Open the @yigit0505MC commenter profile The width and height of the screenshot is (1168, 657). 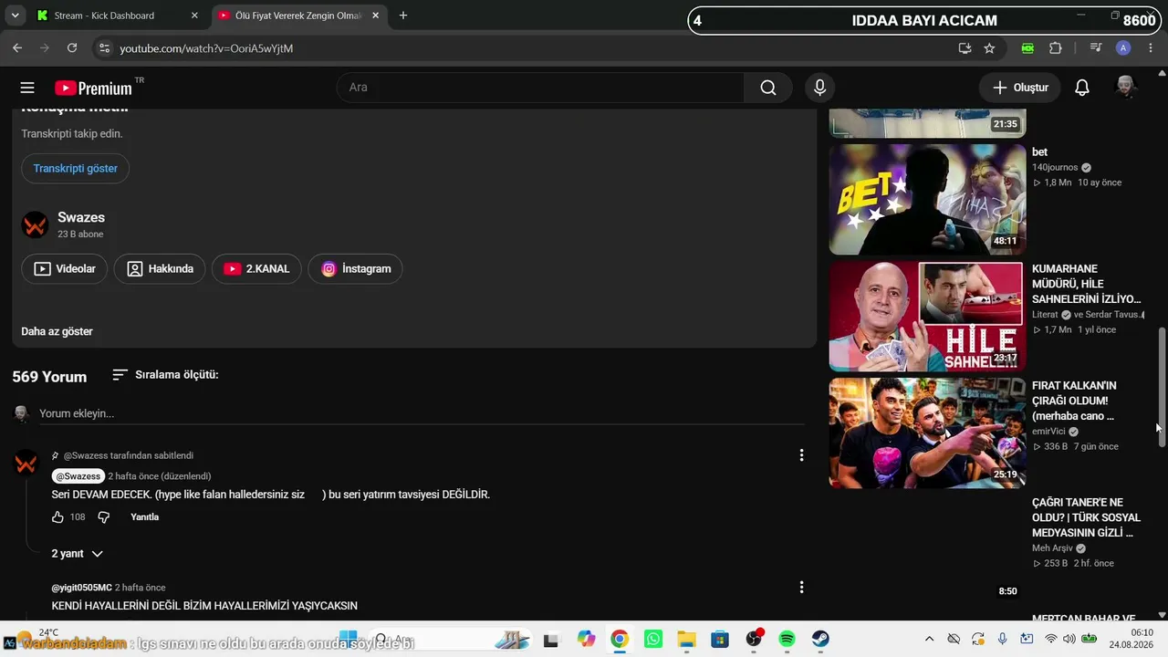click(82, 588)
